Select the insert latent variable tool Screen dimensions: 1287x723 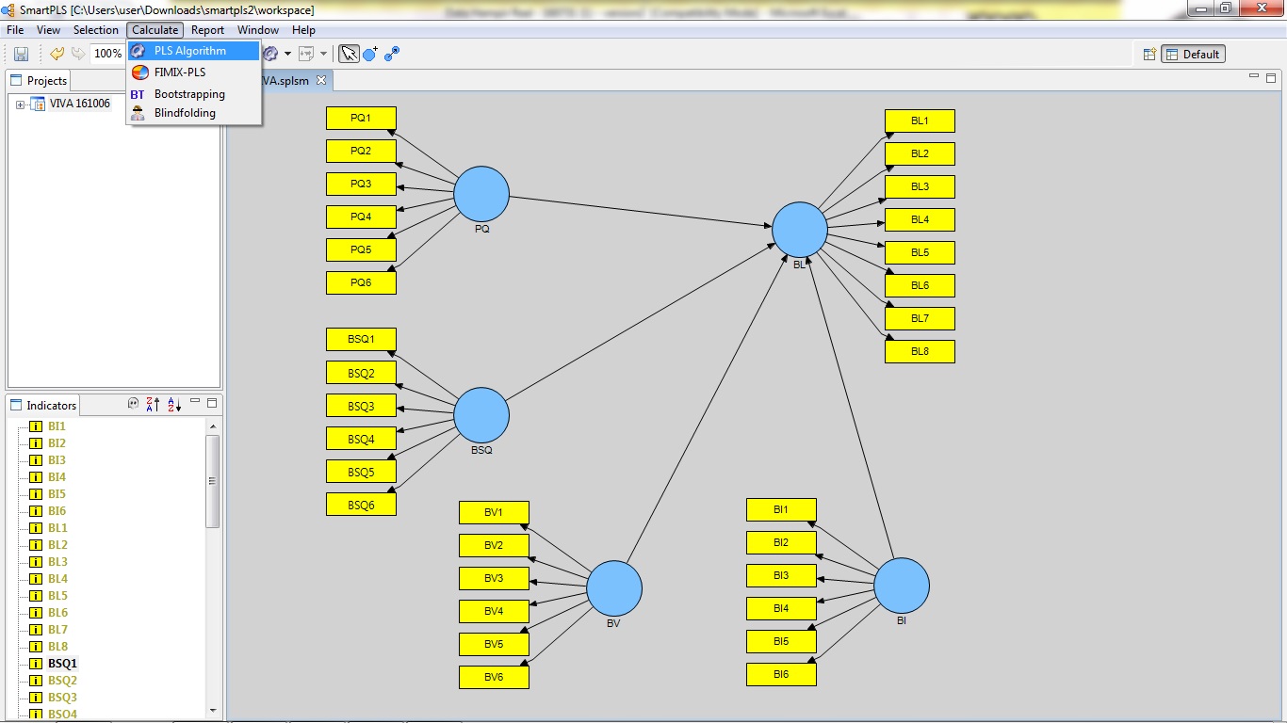(x=369, y=54)
